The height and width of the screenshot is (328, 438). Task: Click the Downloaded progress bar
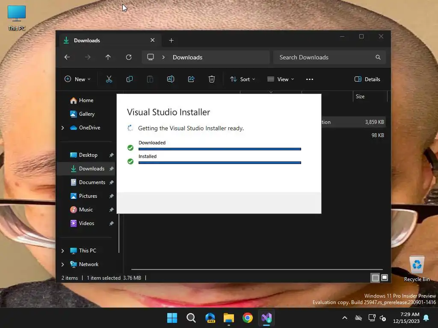[x=219, y=149]
